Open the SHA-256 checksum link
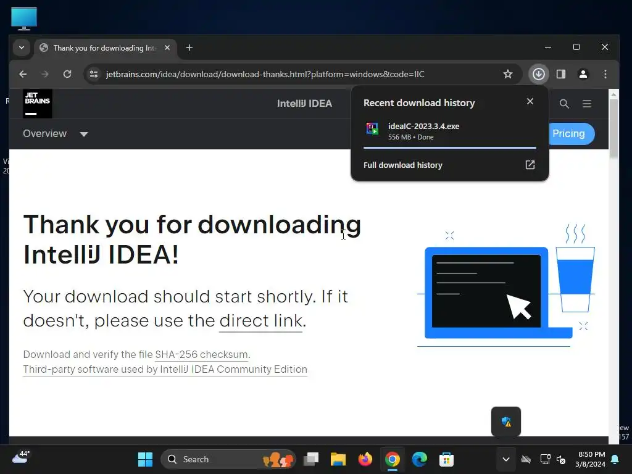This screenshot has height=474, width=632. point(201,354)
